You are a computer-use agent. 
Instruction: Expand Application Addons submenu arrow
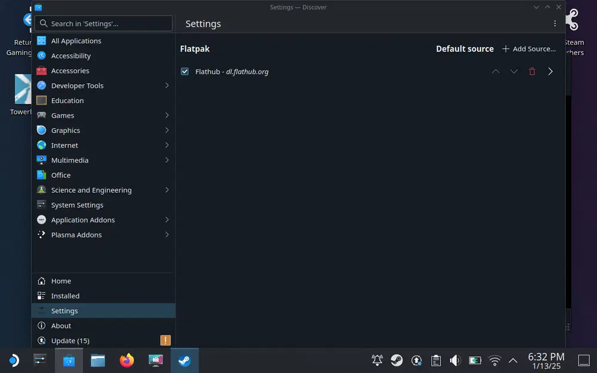point(167,220)
